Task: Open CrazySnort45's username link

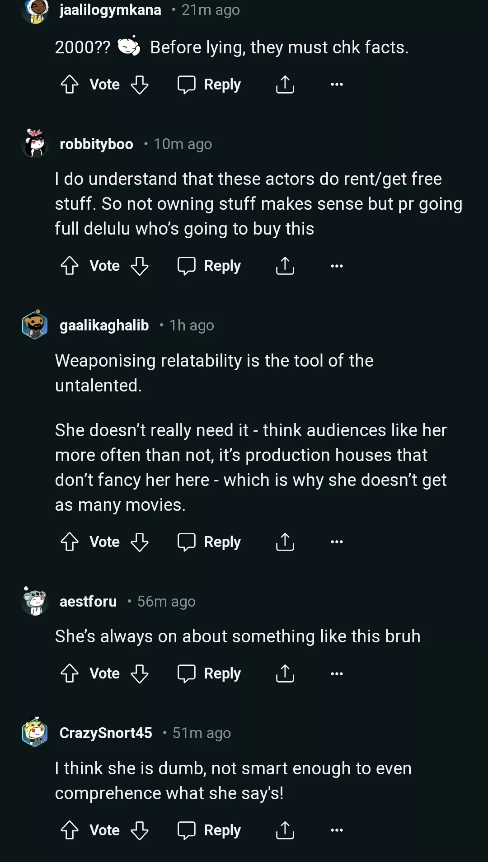Action: pyautogui.click(x=106, y=733)
